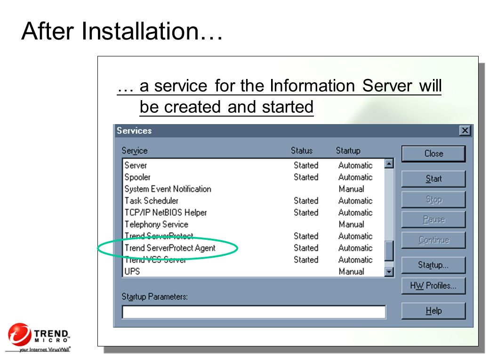Click the Startup Parameters input field
This screenshot has height=361, width=497.
click(254, 312)
